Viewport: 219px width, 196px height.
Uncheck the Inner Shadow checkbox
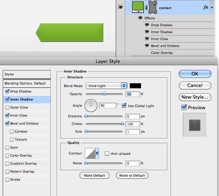pos(7,99)
